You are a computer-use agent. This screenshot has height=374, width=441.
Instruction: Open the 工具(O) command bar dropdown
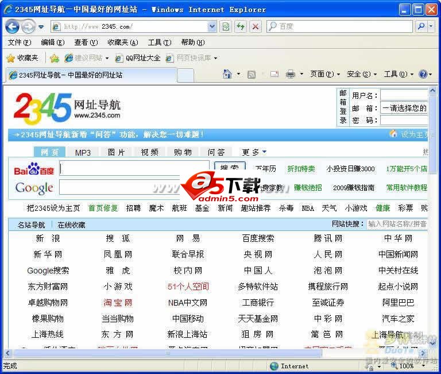399,74
